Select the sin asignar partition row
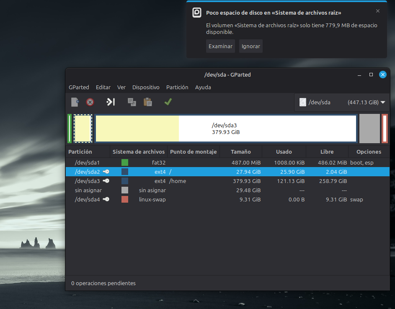Screen dimensions: 395x309 coord(226,190)
